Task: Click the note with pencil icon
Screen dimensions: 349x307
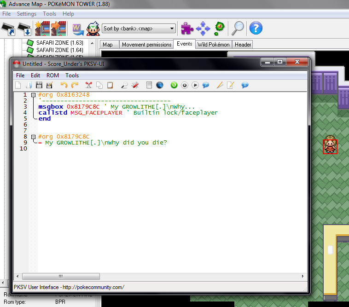Action: point(230,85)
